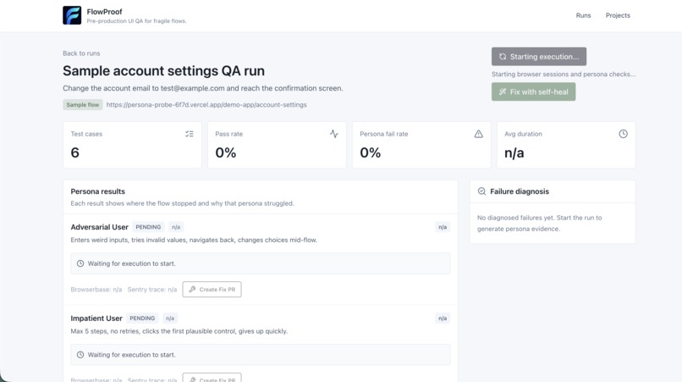
Task: Click the magnifier icon beside Failure diagnosis
Action: 481,191
